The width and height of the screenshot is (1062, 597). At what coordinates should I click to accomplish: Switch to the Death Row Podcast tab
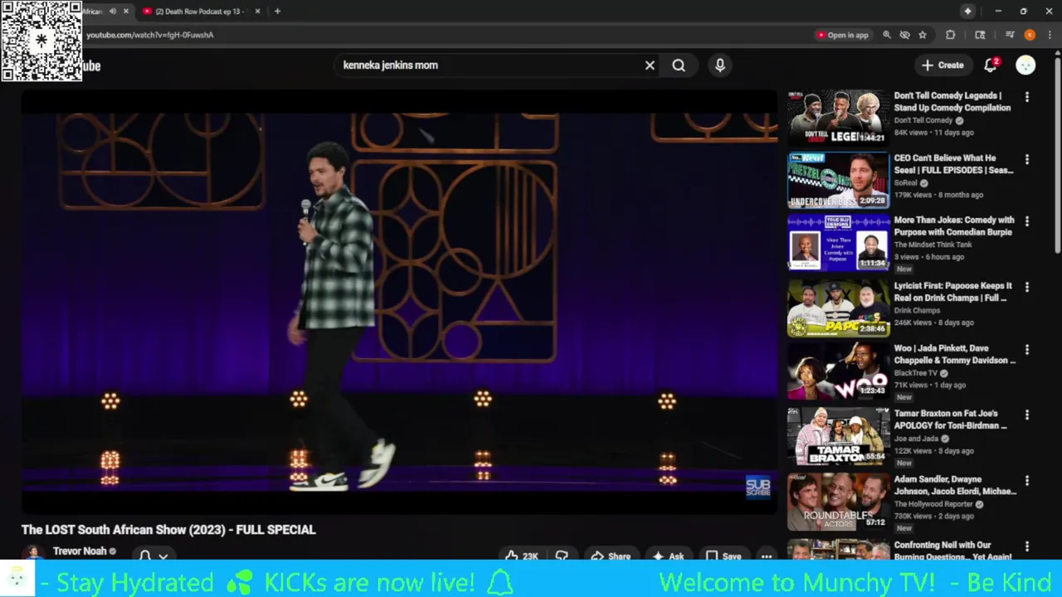199,12
